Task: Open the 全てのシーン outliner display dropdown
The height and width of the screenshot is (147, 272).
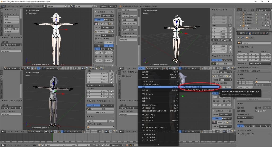Action: click(263, 10)
